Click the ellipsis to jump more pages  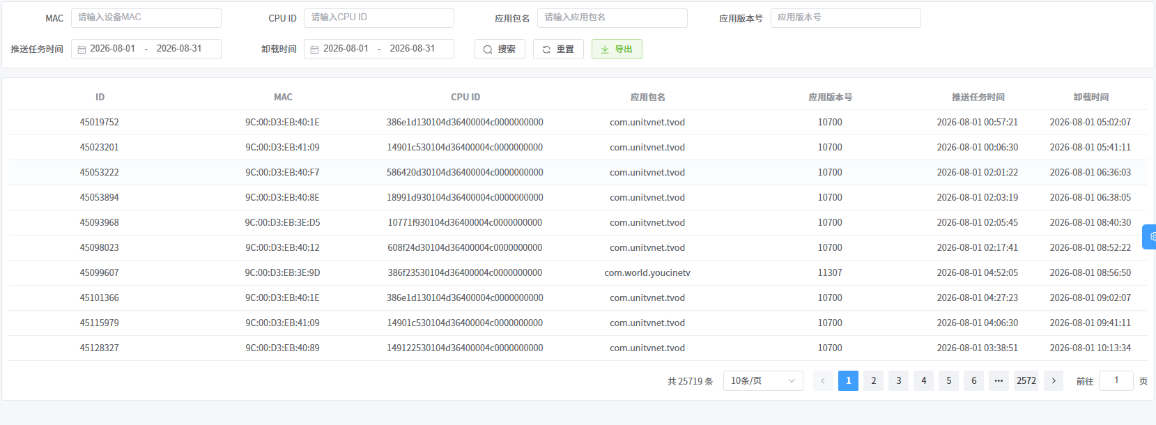point(999,380)
